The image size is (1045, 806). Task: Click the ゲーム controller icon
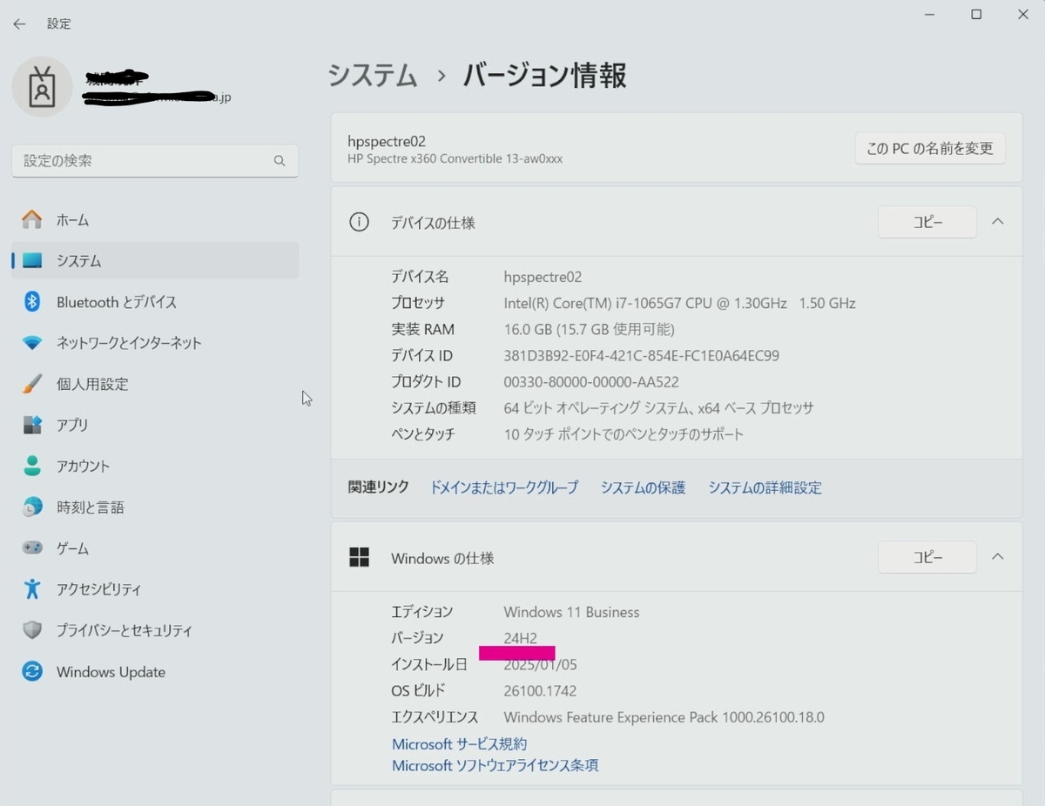(32, 548)
